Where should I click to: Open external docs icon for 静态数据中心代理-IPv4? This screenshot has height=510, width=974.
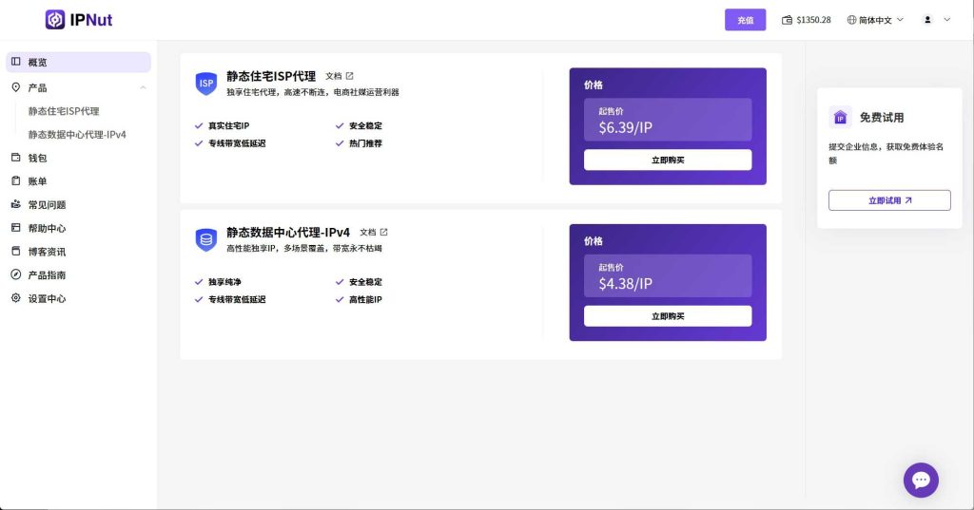click(383, 232)
